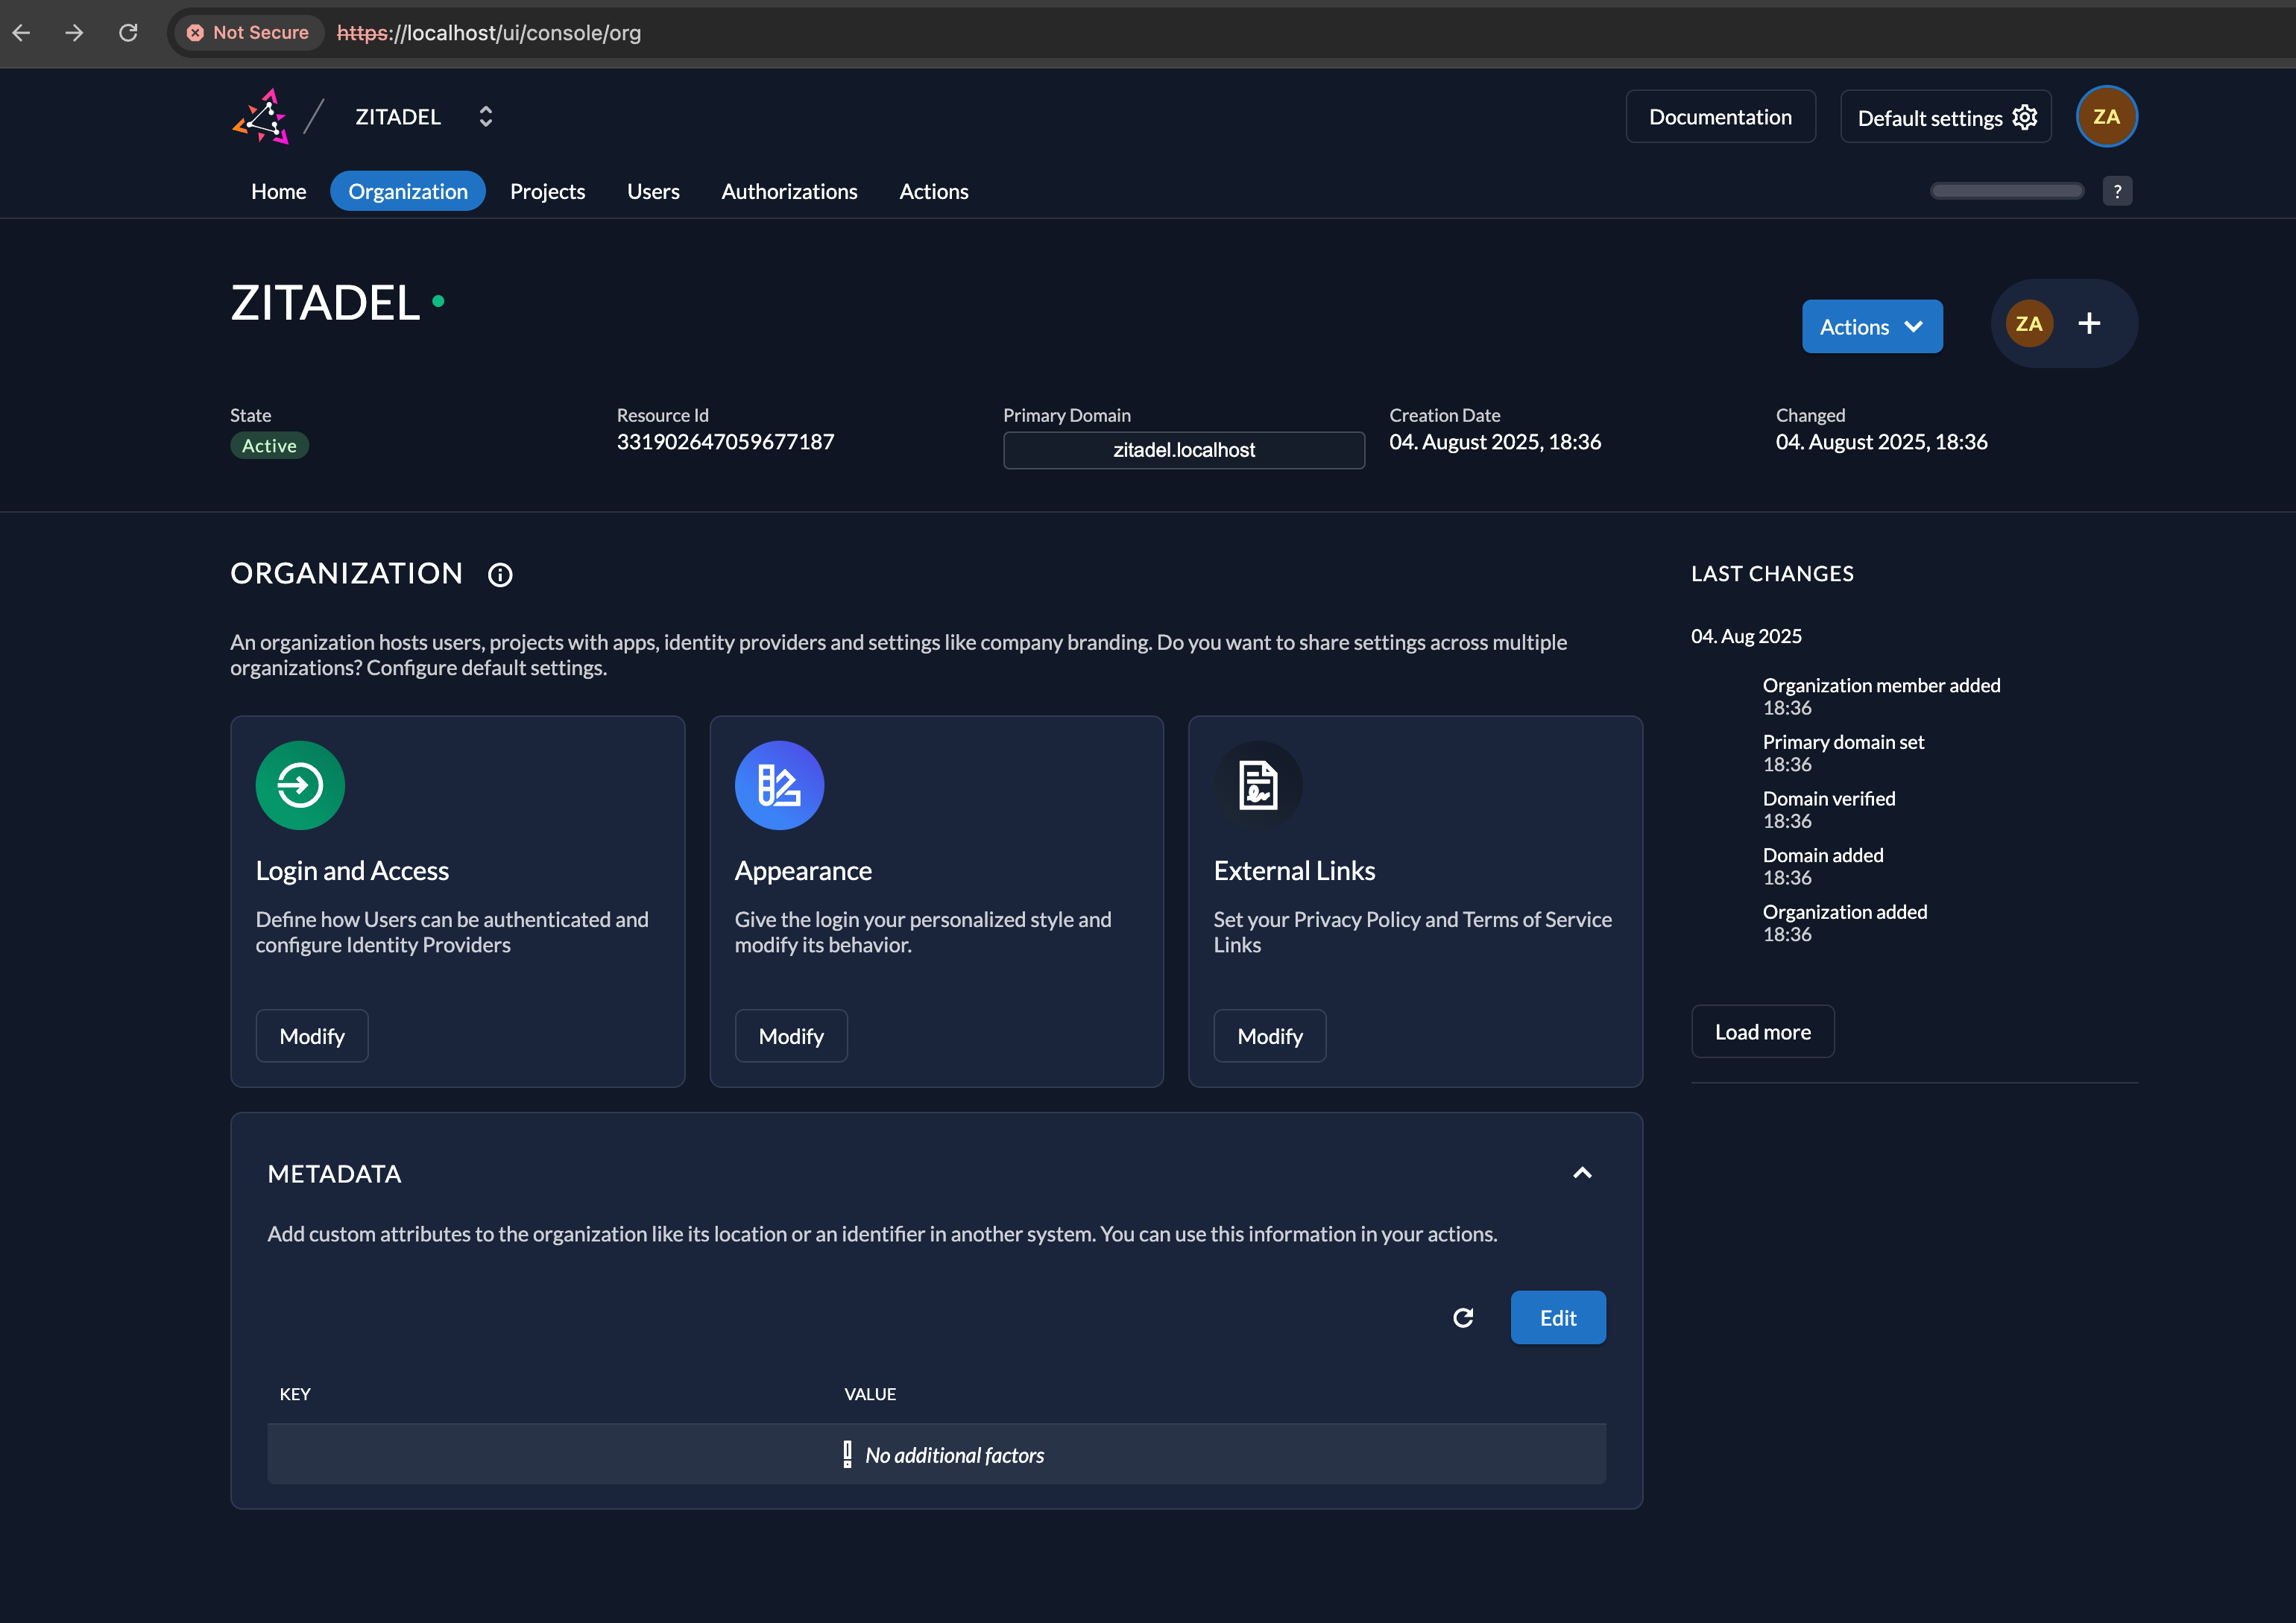Screen dimensions: 2296x1623
Task: Click the ZA member avatar
Action: coord(2029,324)
